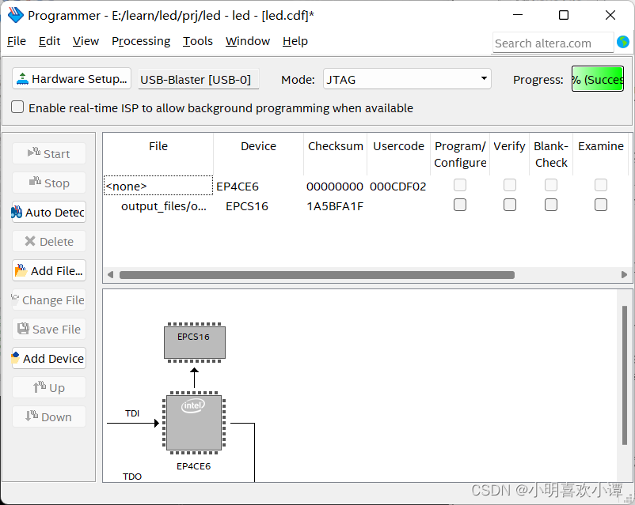
Task: Click the globe icon next to search box
Action: (623, 42)
